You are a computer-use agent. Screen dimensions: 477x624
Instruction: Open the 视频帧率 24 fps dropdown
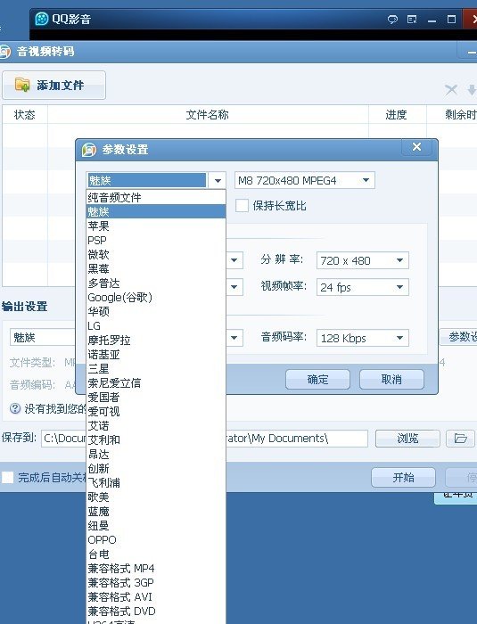click(363, 287)
